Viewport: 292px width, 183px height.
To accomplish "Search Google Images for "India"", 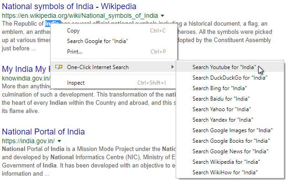I will pos(233,130).
